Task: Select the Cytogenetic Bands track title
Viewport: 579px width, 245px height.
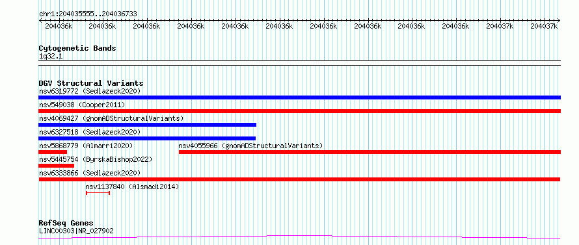Action: click(x=77, y=48)
